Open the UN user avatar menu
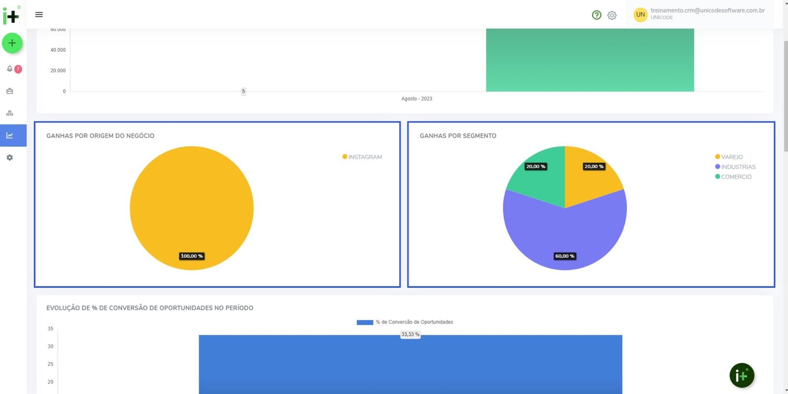This screenshot has height=394, width=788. click(640, 15)
